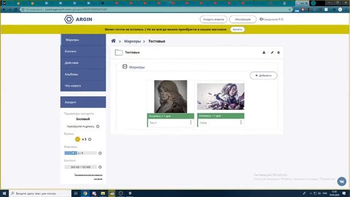This screenshot has height=197, width=350.
Task: Open the Маркеры sidebar tab
Action: pyautogui.click(x=83, y=40)
